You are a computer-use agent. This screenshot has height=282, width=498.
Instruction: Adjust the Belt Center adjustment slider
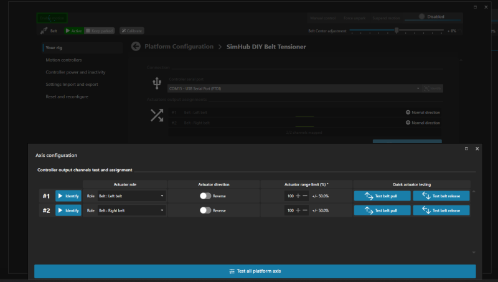tap(397, 30)
